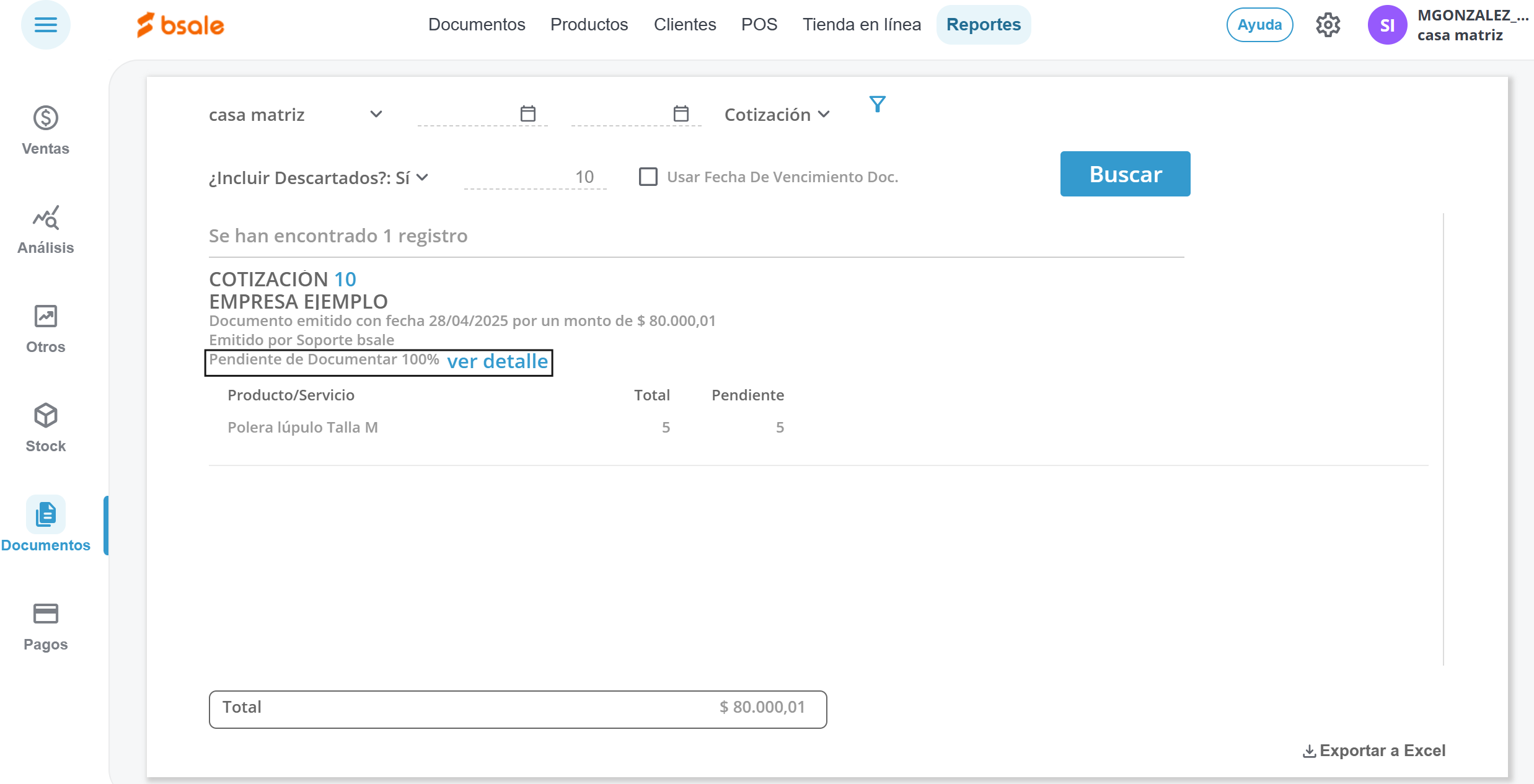Open Pagos from the sidebar

[x=45, y=626]
